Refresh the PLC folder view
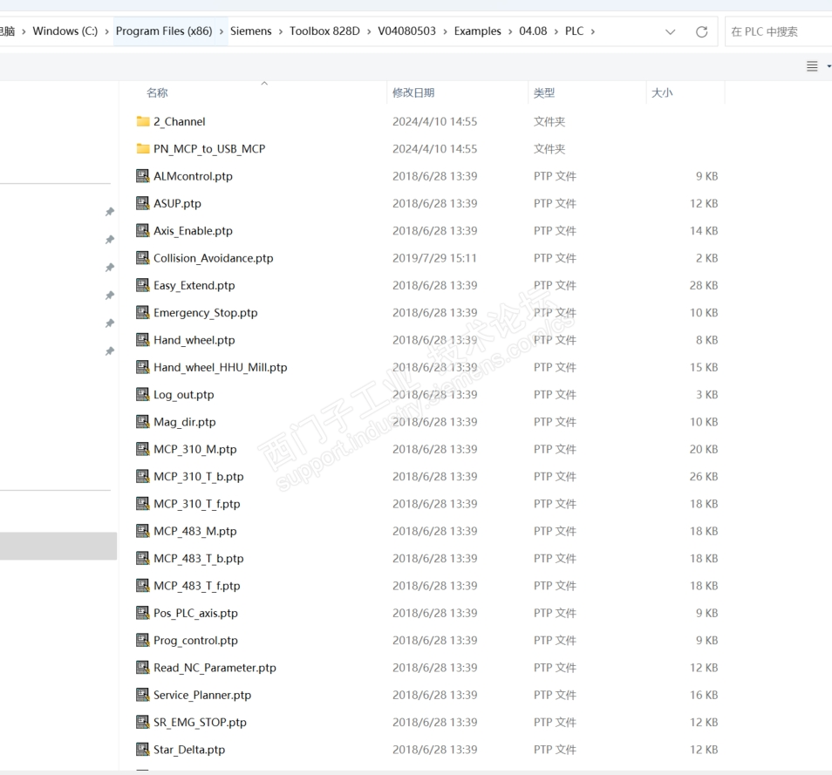 pyautogui.click(x=701, y=32)
